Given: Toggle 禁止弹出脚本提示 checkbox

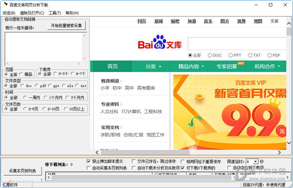Looking at the screenshot, I should pos(88,161).
